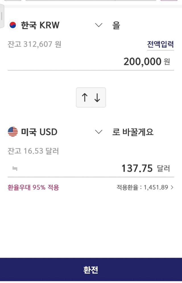Click the 137.75 달러 amount field
This screenshot has width=182, height=283.
(91, 168)
